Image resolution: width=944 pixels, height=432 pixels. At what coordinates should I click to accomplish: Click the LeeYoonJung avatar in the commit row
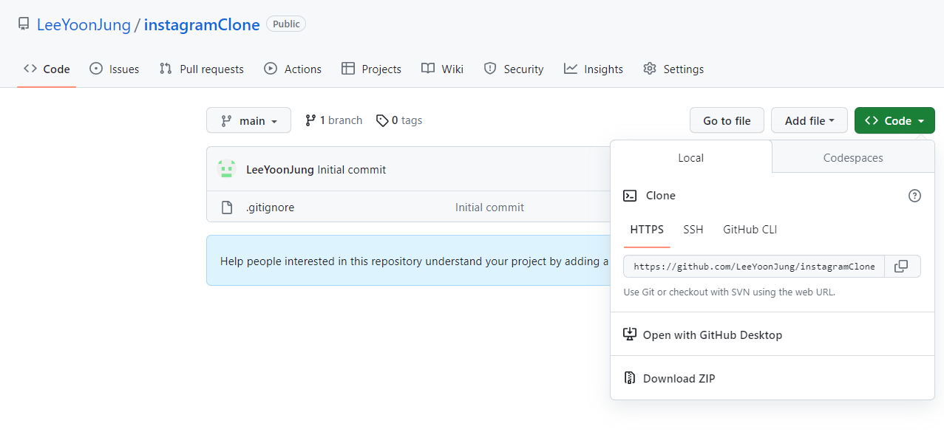pyautogui.click(x=226, y=169)
